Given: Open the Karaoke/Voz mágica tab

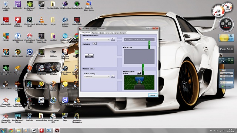Looking at the screenshot, I should pos(112,33).
